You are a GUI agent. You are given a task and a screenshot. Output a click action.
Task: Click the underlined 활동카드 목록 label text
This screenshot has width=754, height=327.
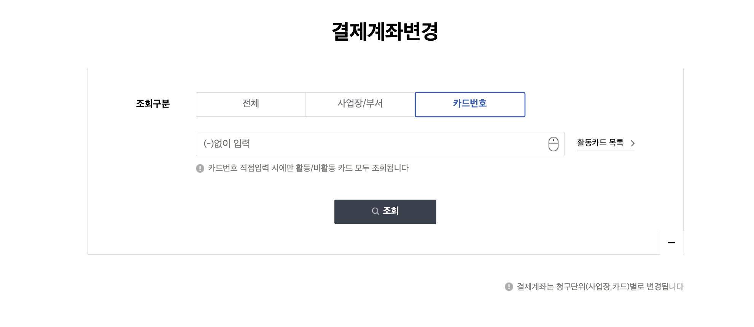click(x=600, y=143)
